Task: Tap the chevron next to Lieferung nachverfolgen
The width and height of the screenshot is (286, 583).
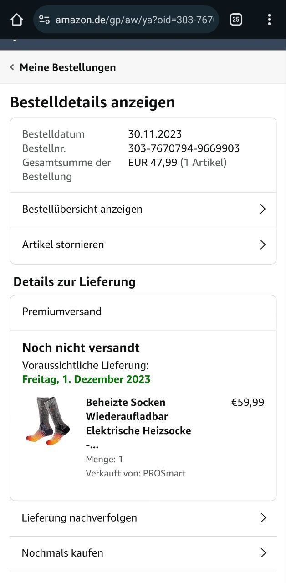Action: (263, 518)
